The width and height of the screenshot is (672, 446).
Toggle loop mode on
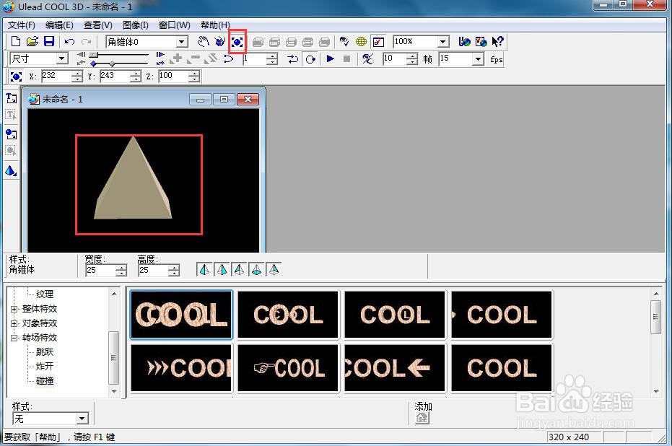[x=310, y=58]
